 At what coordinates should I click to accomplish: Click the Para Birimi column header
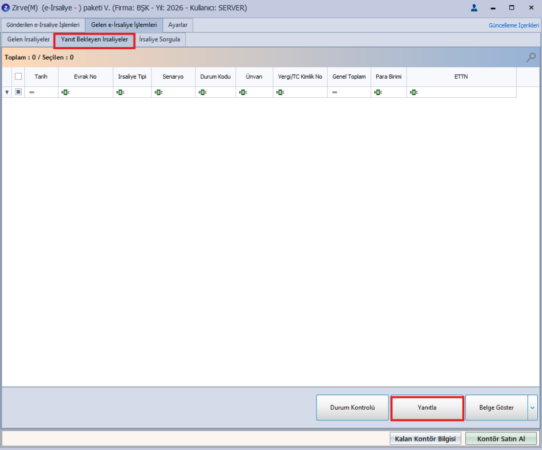pyautogui.click(x=389, y=77)
